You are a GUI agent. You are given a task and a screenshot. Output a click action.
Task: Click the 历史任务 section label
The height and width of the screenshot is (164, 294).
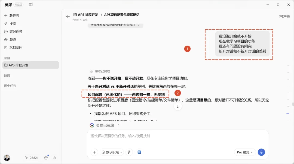pyautogui.click(x=10, y=86)
